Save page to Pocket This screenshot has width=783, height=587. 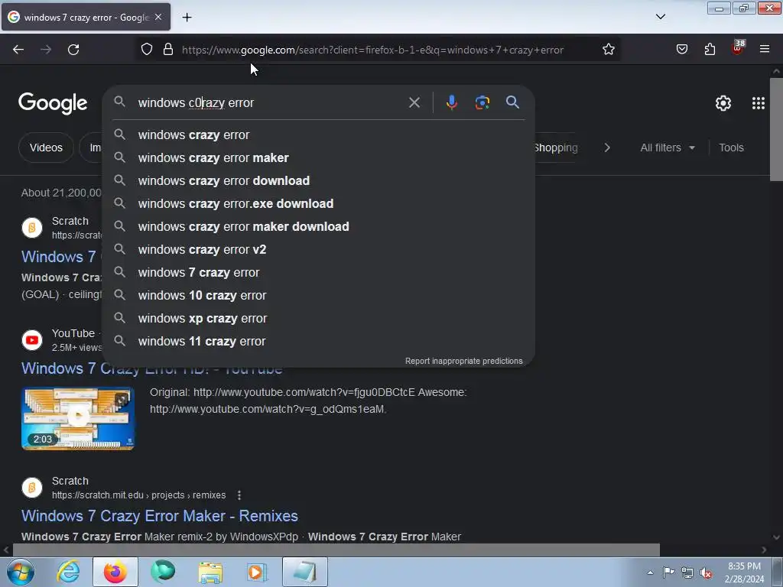[682, 50]
